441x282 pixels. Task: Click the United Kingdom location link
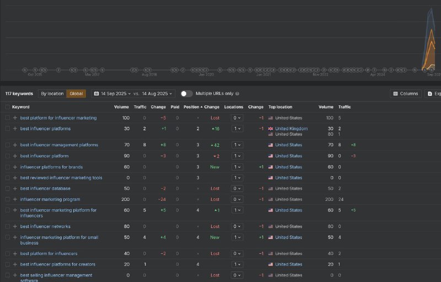tap(291, 129)
